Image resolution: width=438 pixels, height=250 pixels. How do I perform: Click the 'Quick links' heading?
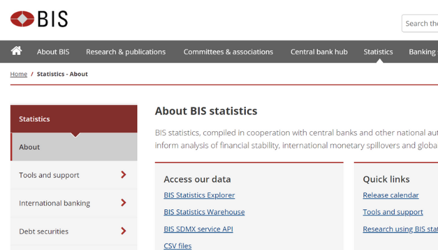point(386,179)
